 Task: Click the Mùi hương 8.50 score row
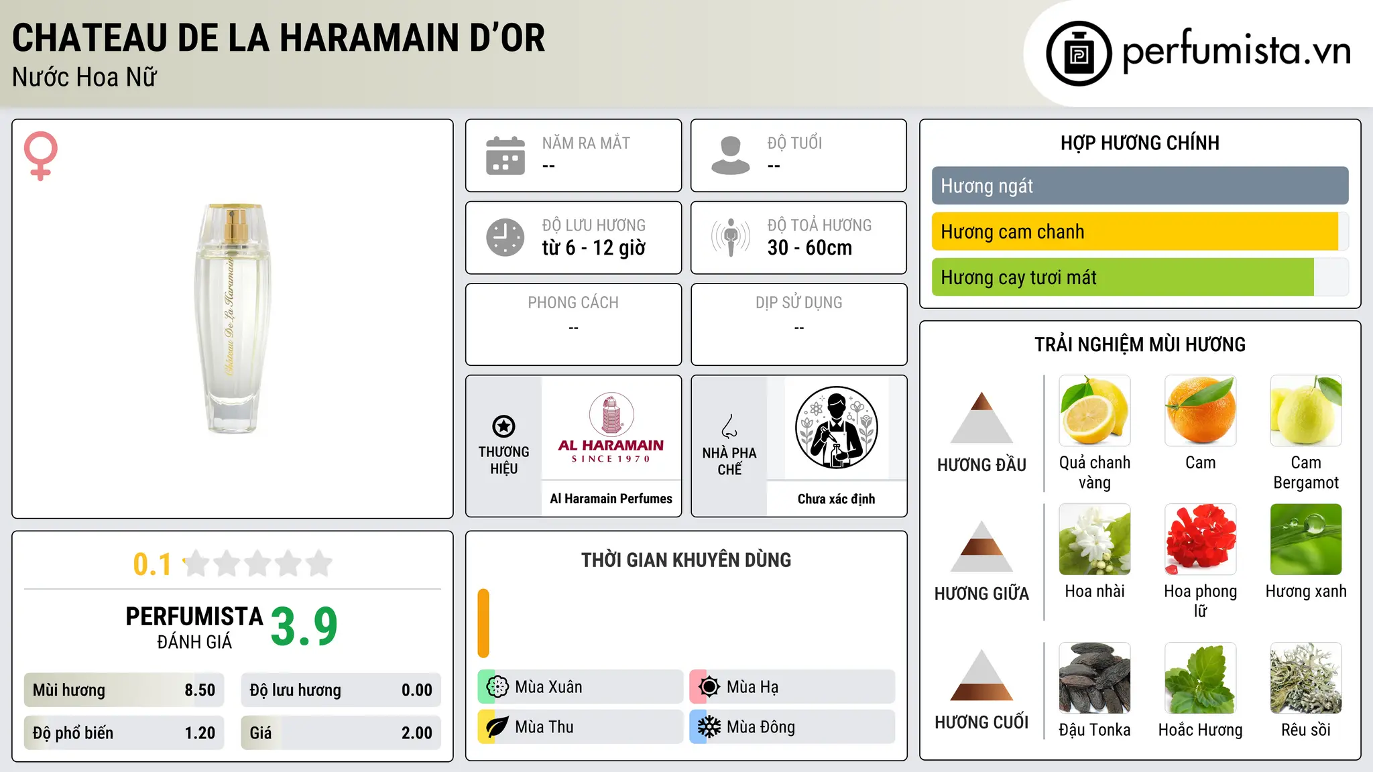click(x=124, y=690)
